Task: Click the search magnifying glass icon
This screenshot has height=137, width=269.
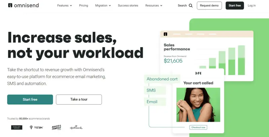Action: (191, 5)
